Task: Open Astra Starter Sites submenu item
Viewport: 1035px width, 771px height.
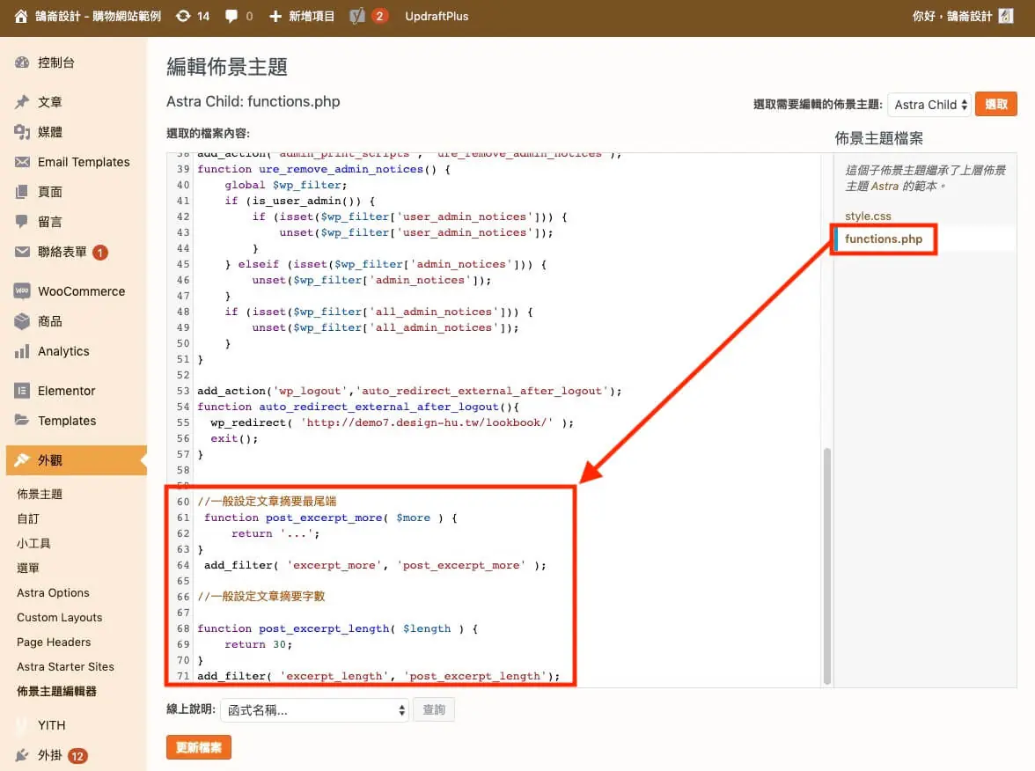Action: (65, 667)
